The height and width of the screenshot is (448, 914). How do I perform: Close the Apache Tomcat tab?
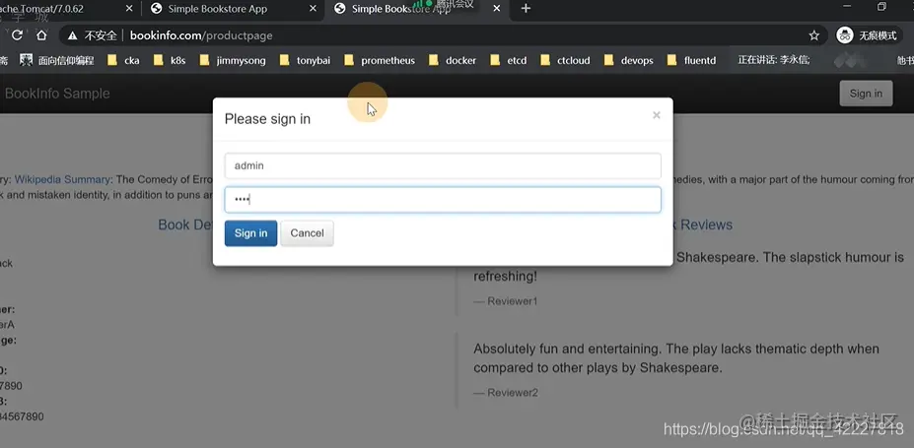(x=129, y=9)
